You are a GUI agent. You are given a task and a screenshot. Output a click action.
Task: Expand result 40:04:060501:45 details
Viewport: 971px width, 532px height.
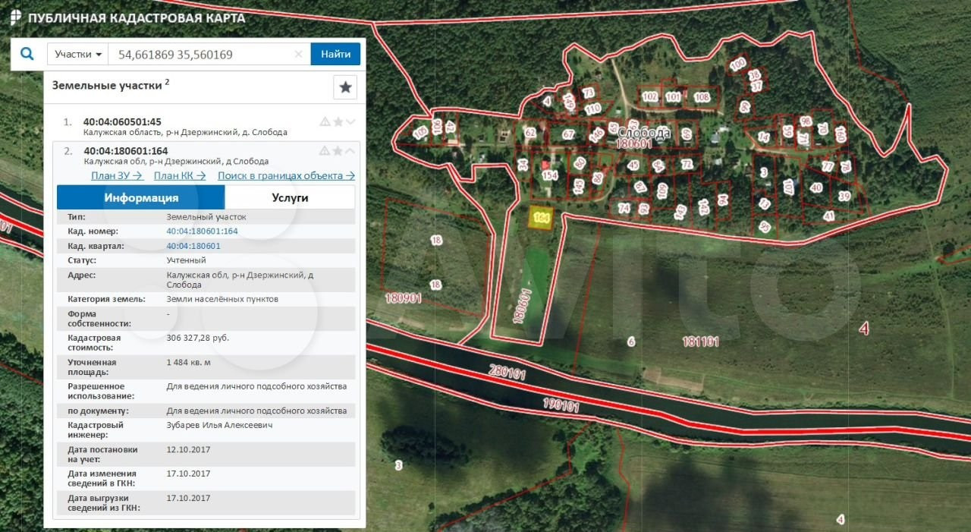(x=350, y=121)
